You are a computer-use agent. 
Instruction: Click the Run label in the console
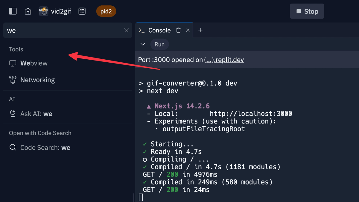point(159,44)
